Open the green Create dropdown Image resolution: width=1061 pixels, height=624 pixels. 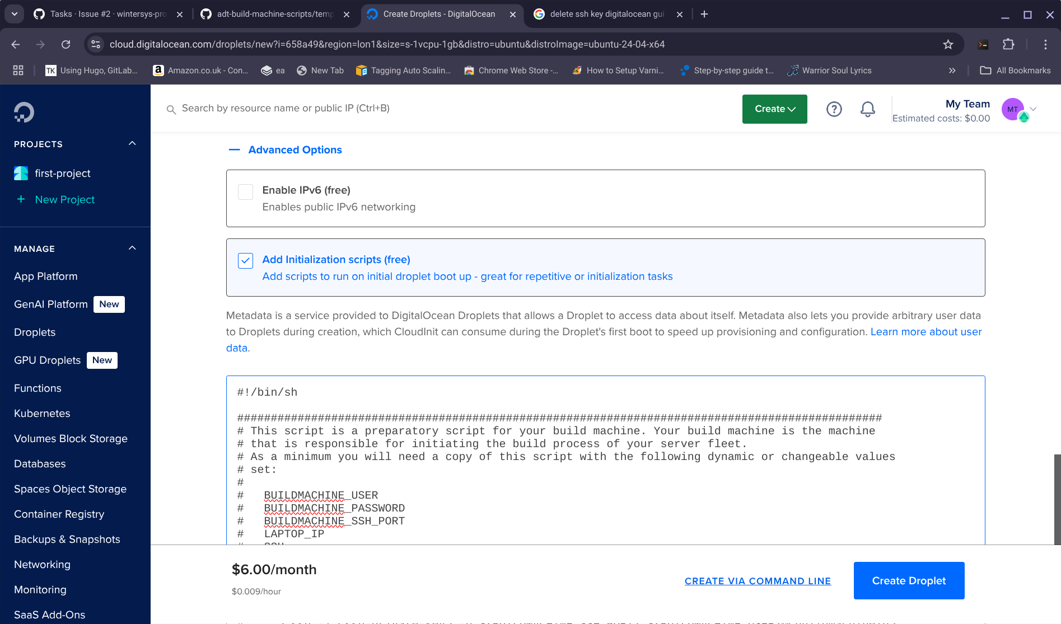(774, 109)
